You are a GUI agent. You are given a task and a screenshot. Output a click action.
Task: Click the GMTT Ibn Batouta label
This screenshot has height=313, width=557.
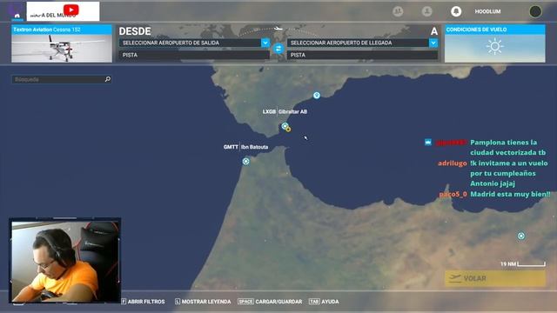click(x=245, y=147)
